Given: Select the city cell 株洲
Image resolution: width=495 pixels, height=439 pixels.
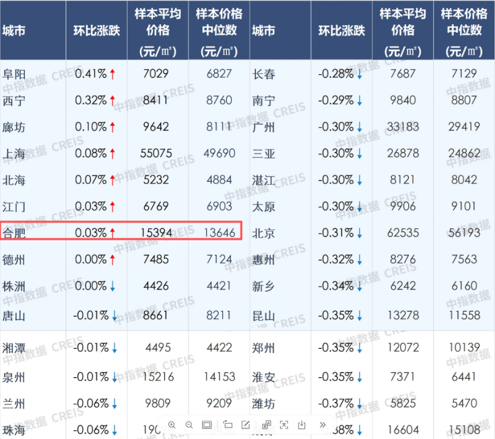Looking at the screenshot, I should (x=14, y=286).
